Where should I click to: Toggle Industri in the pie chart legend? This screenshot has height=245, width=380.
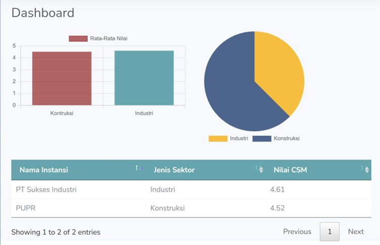coord(228,138)
